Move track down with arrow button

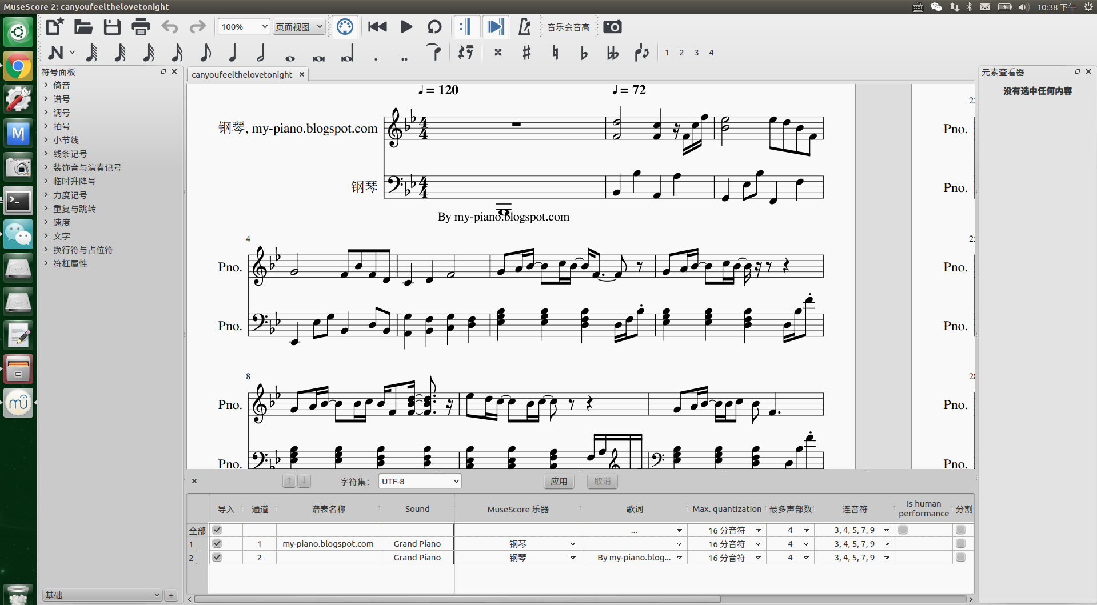pyautogui.click(x=304, y=482)
